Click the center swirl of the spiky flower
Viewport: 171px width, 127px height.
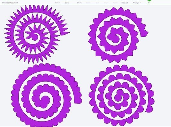coord(35,37)
